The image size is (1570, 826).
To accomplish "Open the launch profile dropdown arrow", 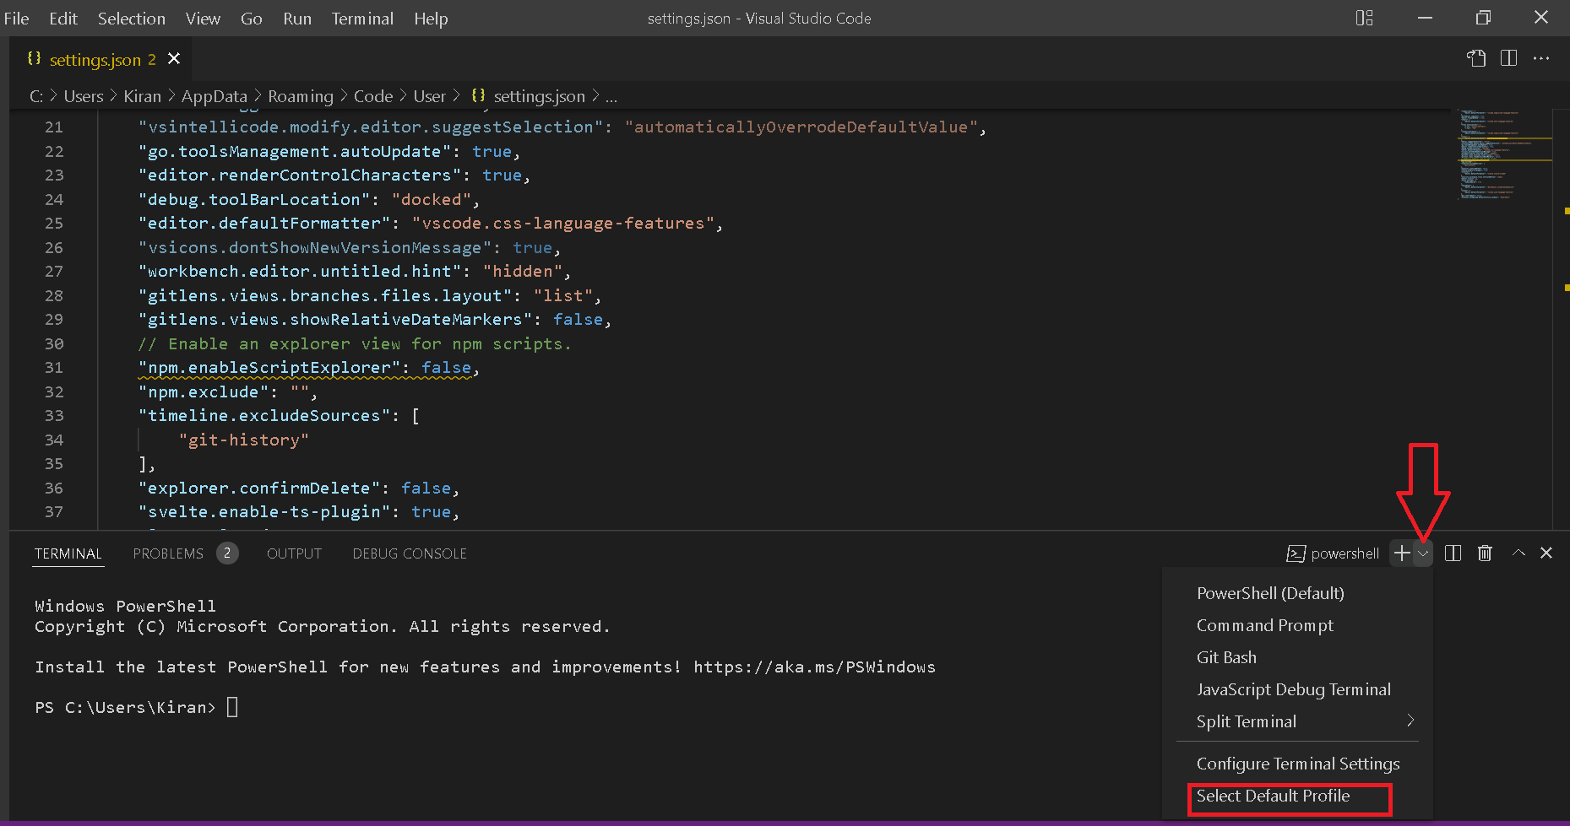I will tap(1423, 553).
